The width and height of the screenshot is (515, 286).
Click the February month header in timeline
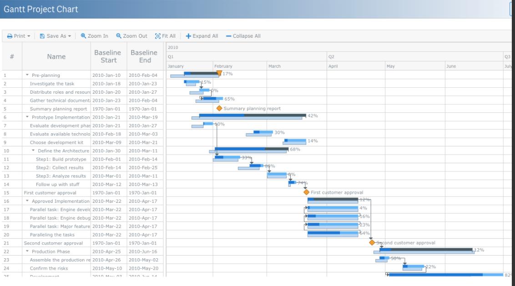click(x=239, y=66)
